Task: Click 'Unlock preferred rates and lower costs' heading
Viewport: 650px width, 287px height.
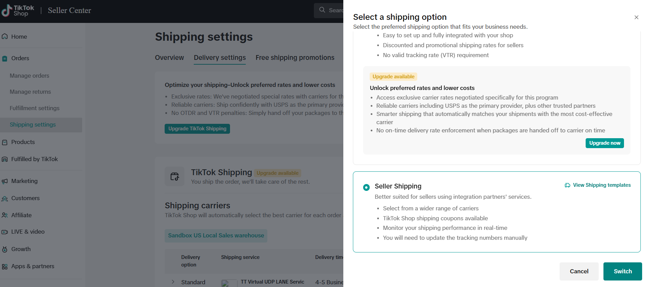Action: pyautogui.click(x=422, y=88)
